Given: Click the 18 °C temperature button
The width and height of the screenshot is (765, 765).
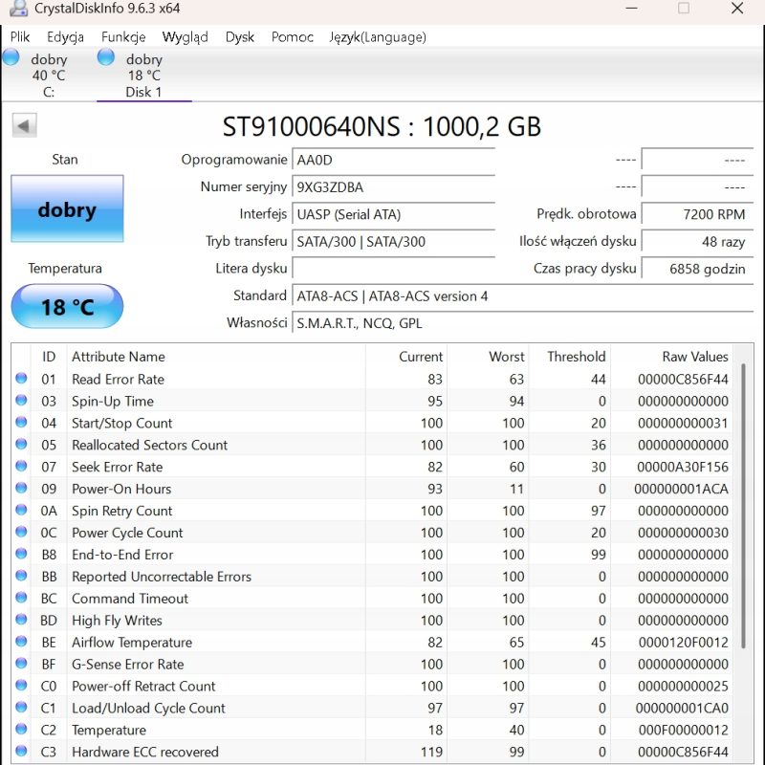Looking at the screenshot, I should (67, 307).
